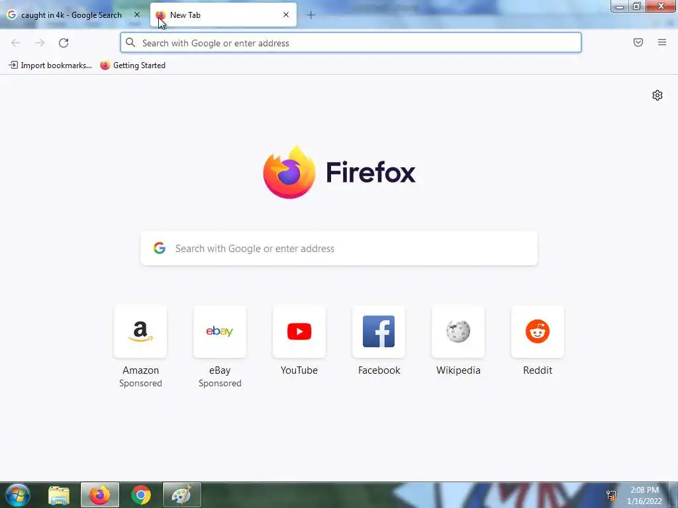Click the Save to Pocket icon

pyautogui.click(x=638, y=42)
